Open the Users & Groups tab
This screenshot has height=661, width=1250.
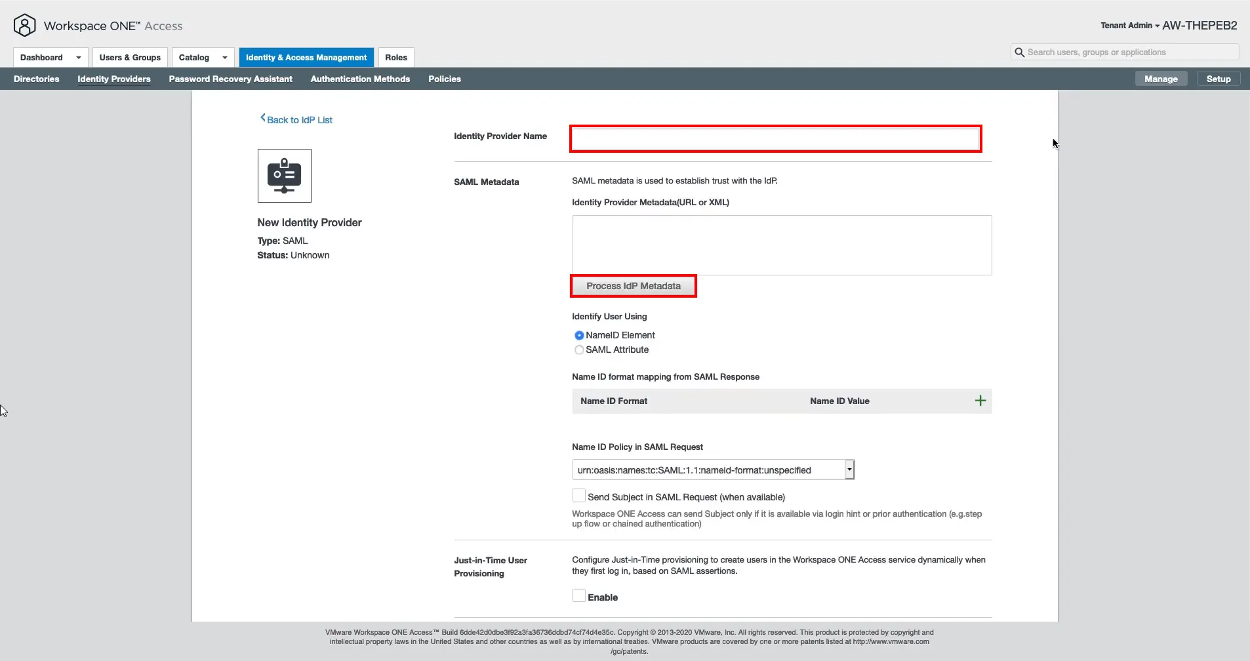pyautogui.click(x=130, y=58)
